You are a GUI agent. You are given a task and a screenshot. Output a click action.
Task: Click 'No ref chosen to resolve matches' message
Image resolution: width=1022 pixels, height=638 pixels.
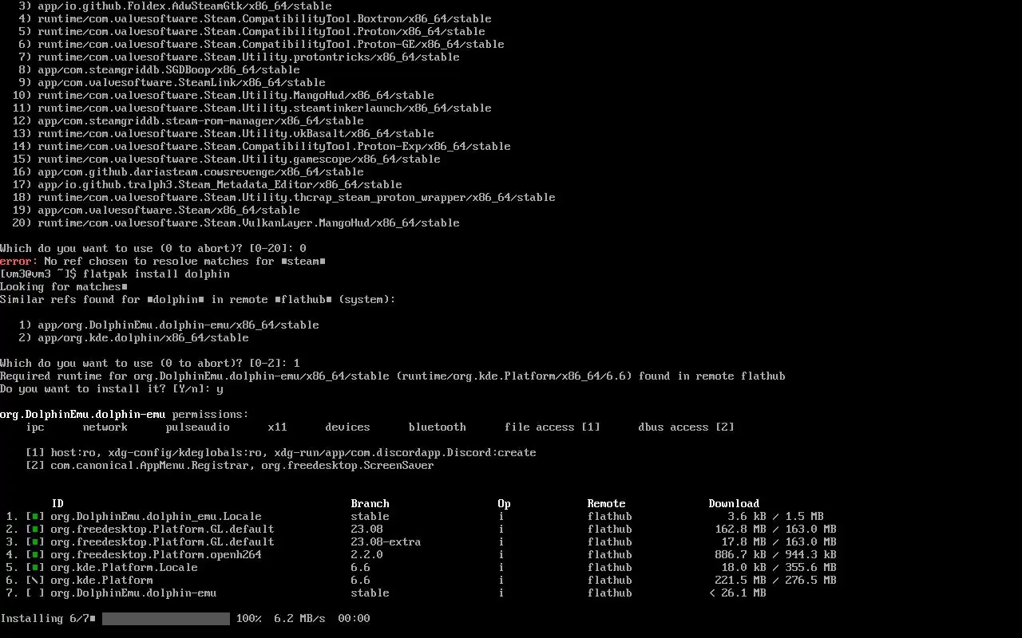click(185, 262)
